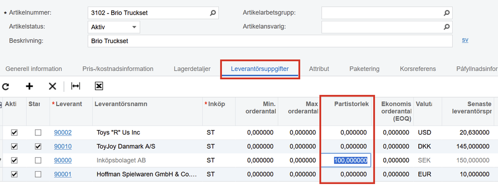Open supplier link 90010
This screenshot has width=498, height=192.
point(63,146)
